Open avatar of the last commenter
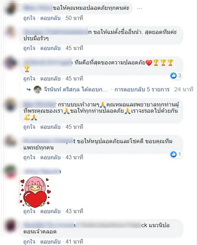 (x=11, y=225)
